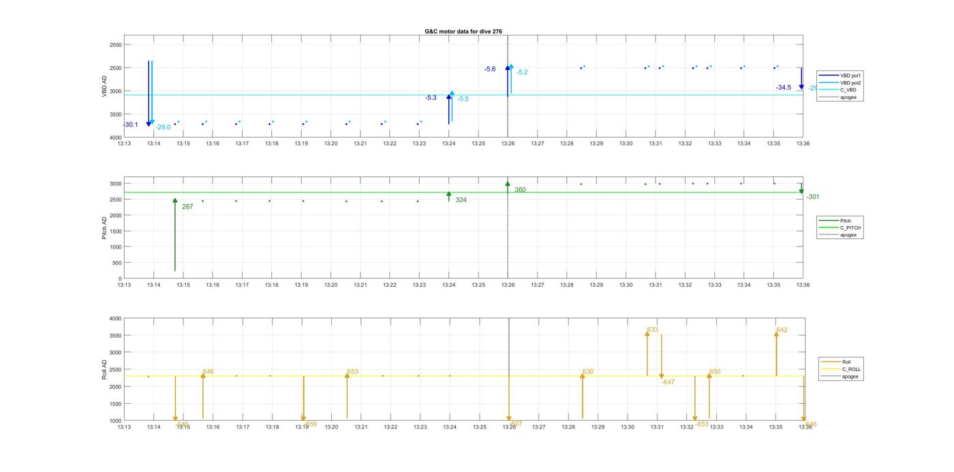The height and width of the screenshot is (472, 954).
Task: Click the dark blue VBD arrowhead labeled -5.3
Action: point(449,97)
